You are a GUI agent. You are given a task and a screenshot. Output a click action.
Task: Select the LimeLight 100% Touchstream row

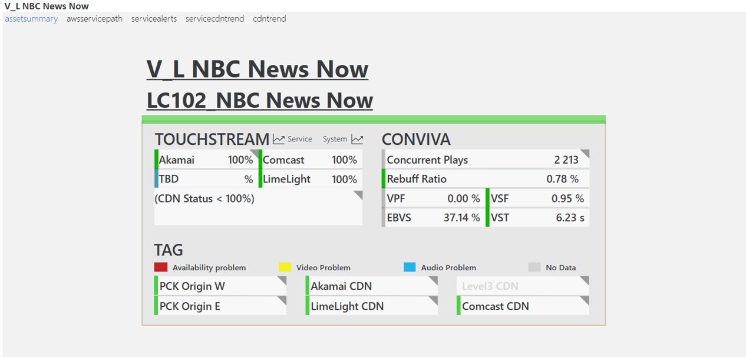311,179
